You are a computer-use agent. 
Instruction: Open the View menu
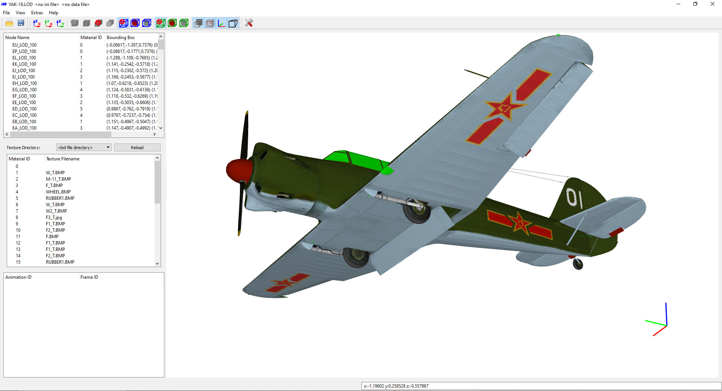click(20, 13)
